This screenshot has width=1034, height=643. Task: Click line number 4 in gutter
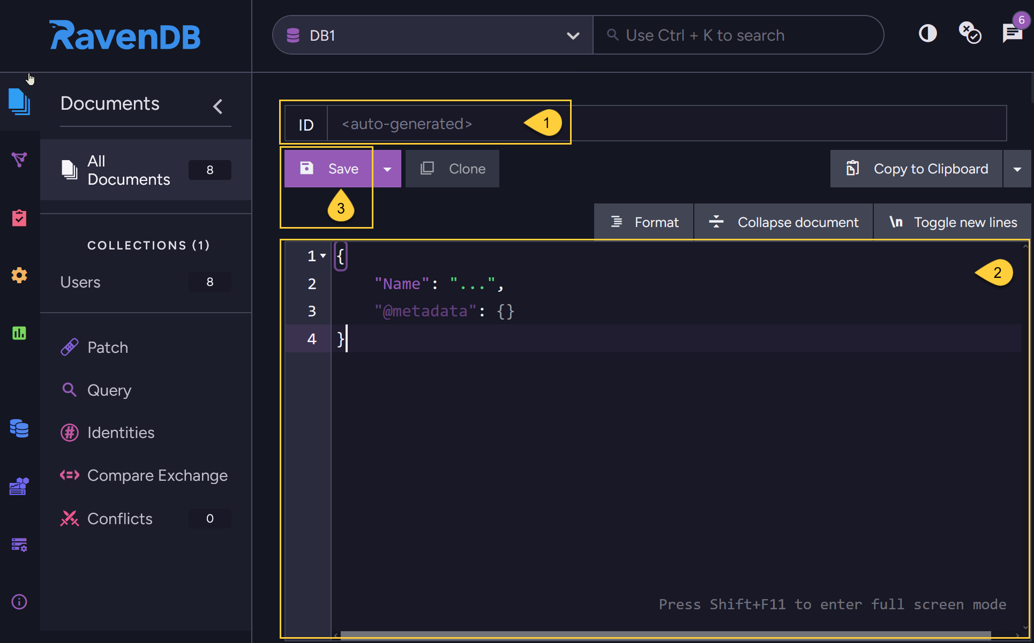pos(312,339)
